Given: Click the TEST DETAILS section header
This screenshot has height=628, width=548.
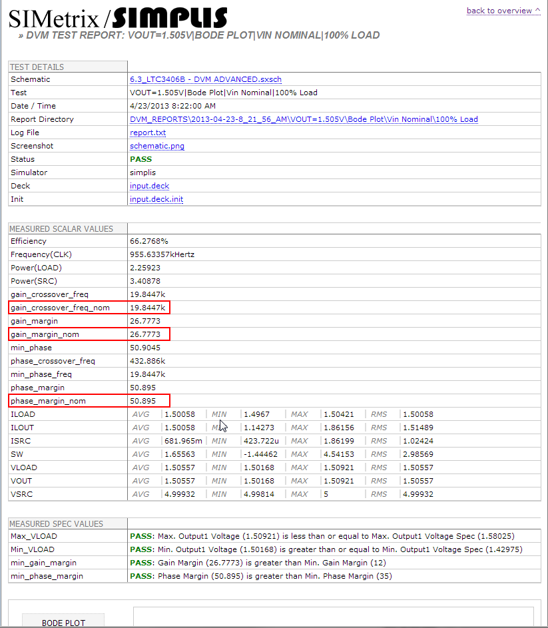Looking at the screenshot, I should tap(37, 67).
